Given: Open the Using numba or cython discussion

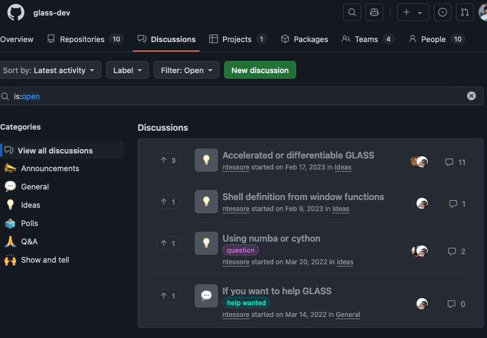Looking at the screenshot, I should coord(271,238).
